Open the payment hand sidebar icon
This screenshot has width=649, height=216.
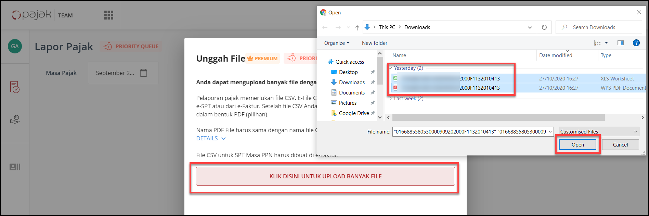[x=15, y=119]
